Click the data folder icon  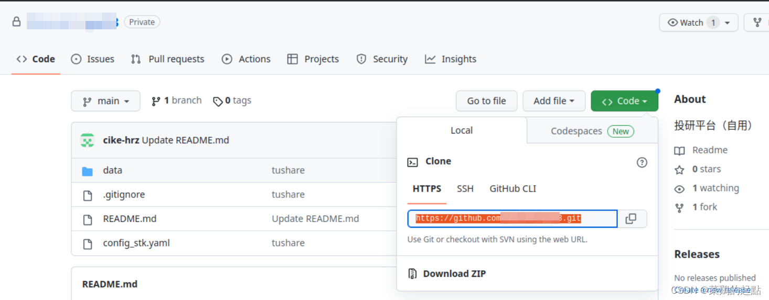pos(88,171)
